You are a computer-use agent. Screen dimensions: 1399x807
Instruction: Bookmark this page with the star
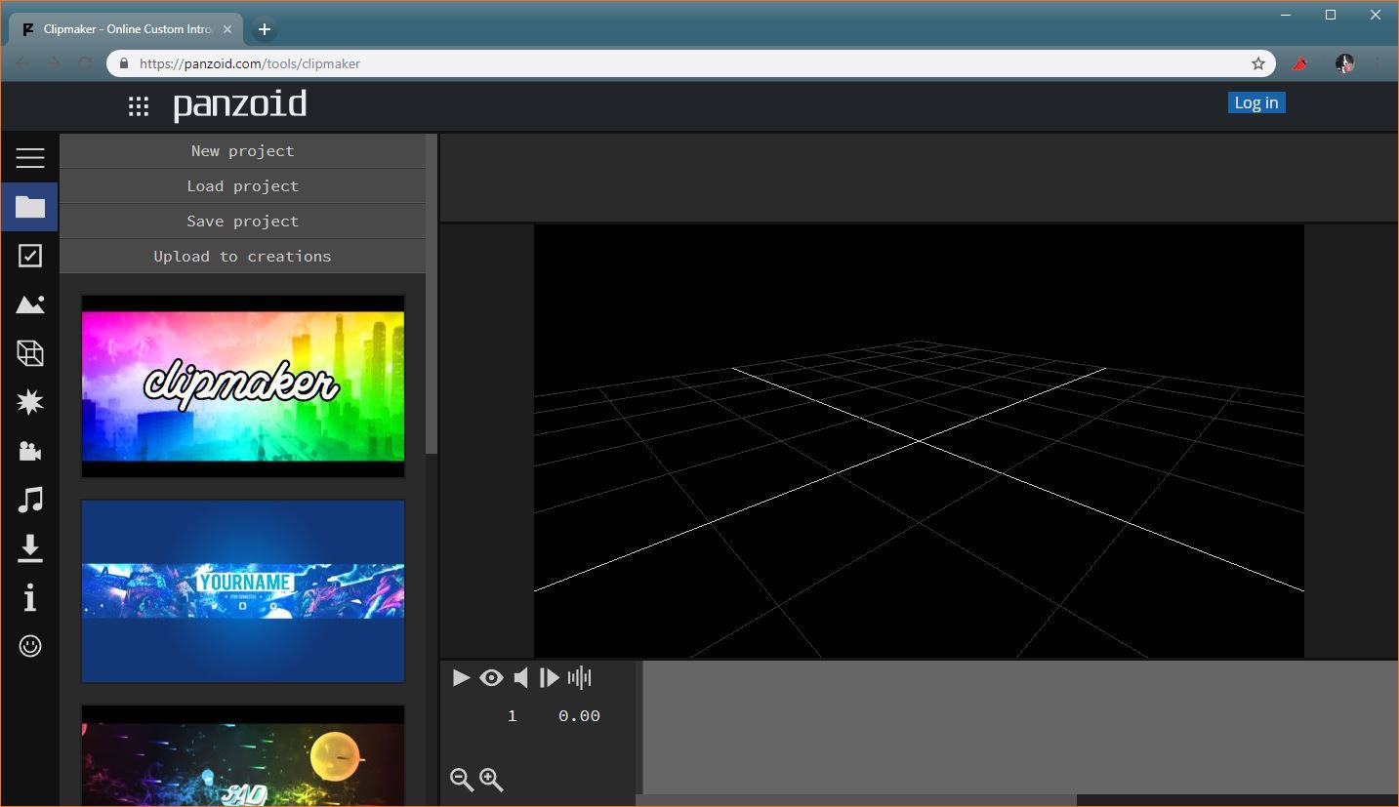[1258, 63]
